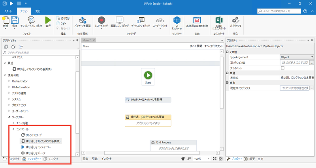Image resolution: width=316 pixels, height=168 pixels.
Task: Click すべて展開 link
Action: 196,46
